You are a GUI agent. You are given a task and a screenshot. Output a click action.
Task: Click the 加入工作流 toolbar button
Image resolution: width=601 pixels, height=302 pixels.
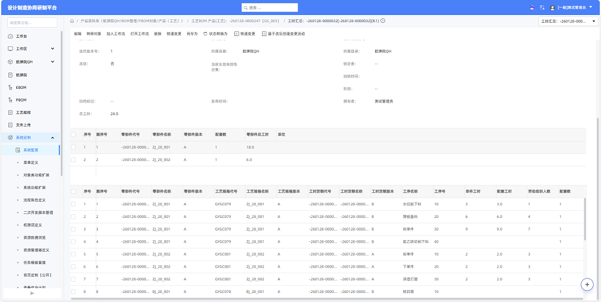116,34
